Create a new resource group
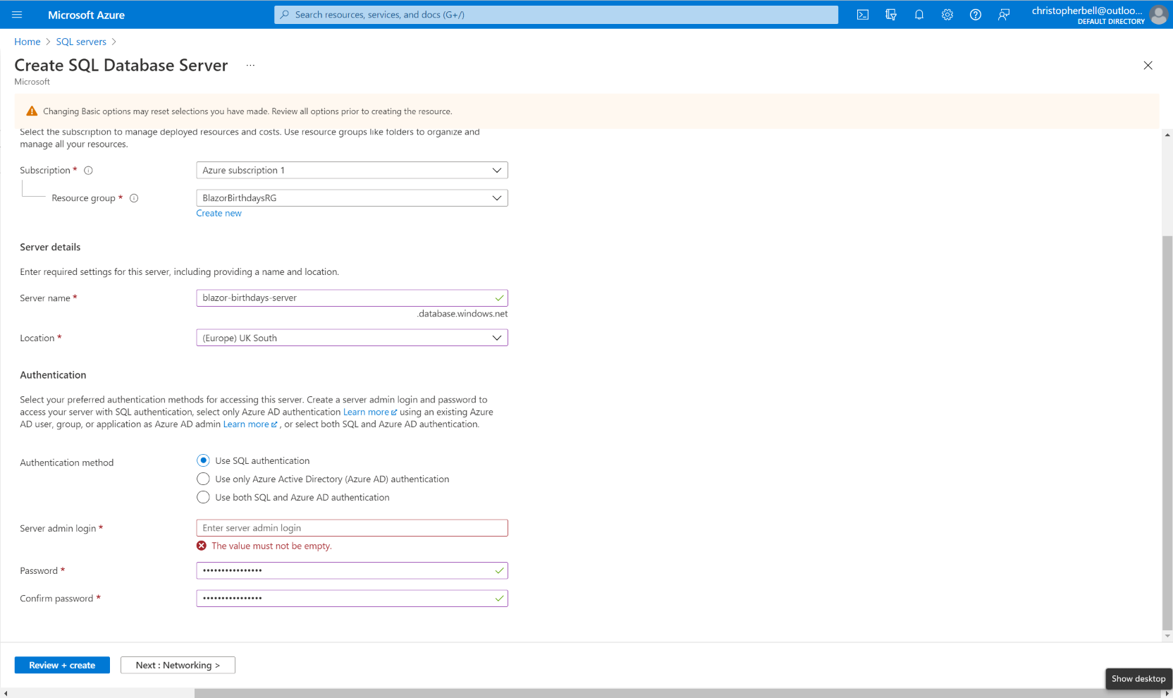The image size is (1173, 698). point(219,213)
